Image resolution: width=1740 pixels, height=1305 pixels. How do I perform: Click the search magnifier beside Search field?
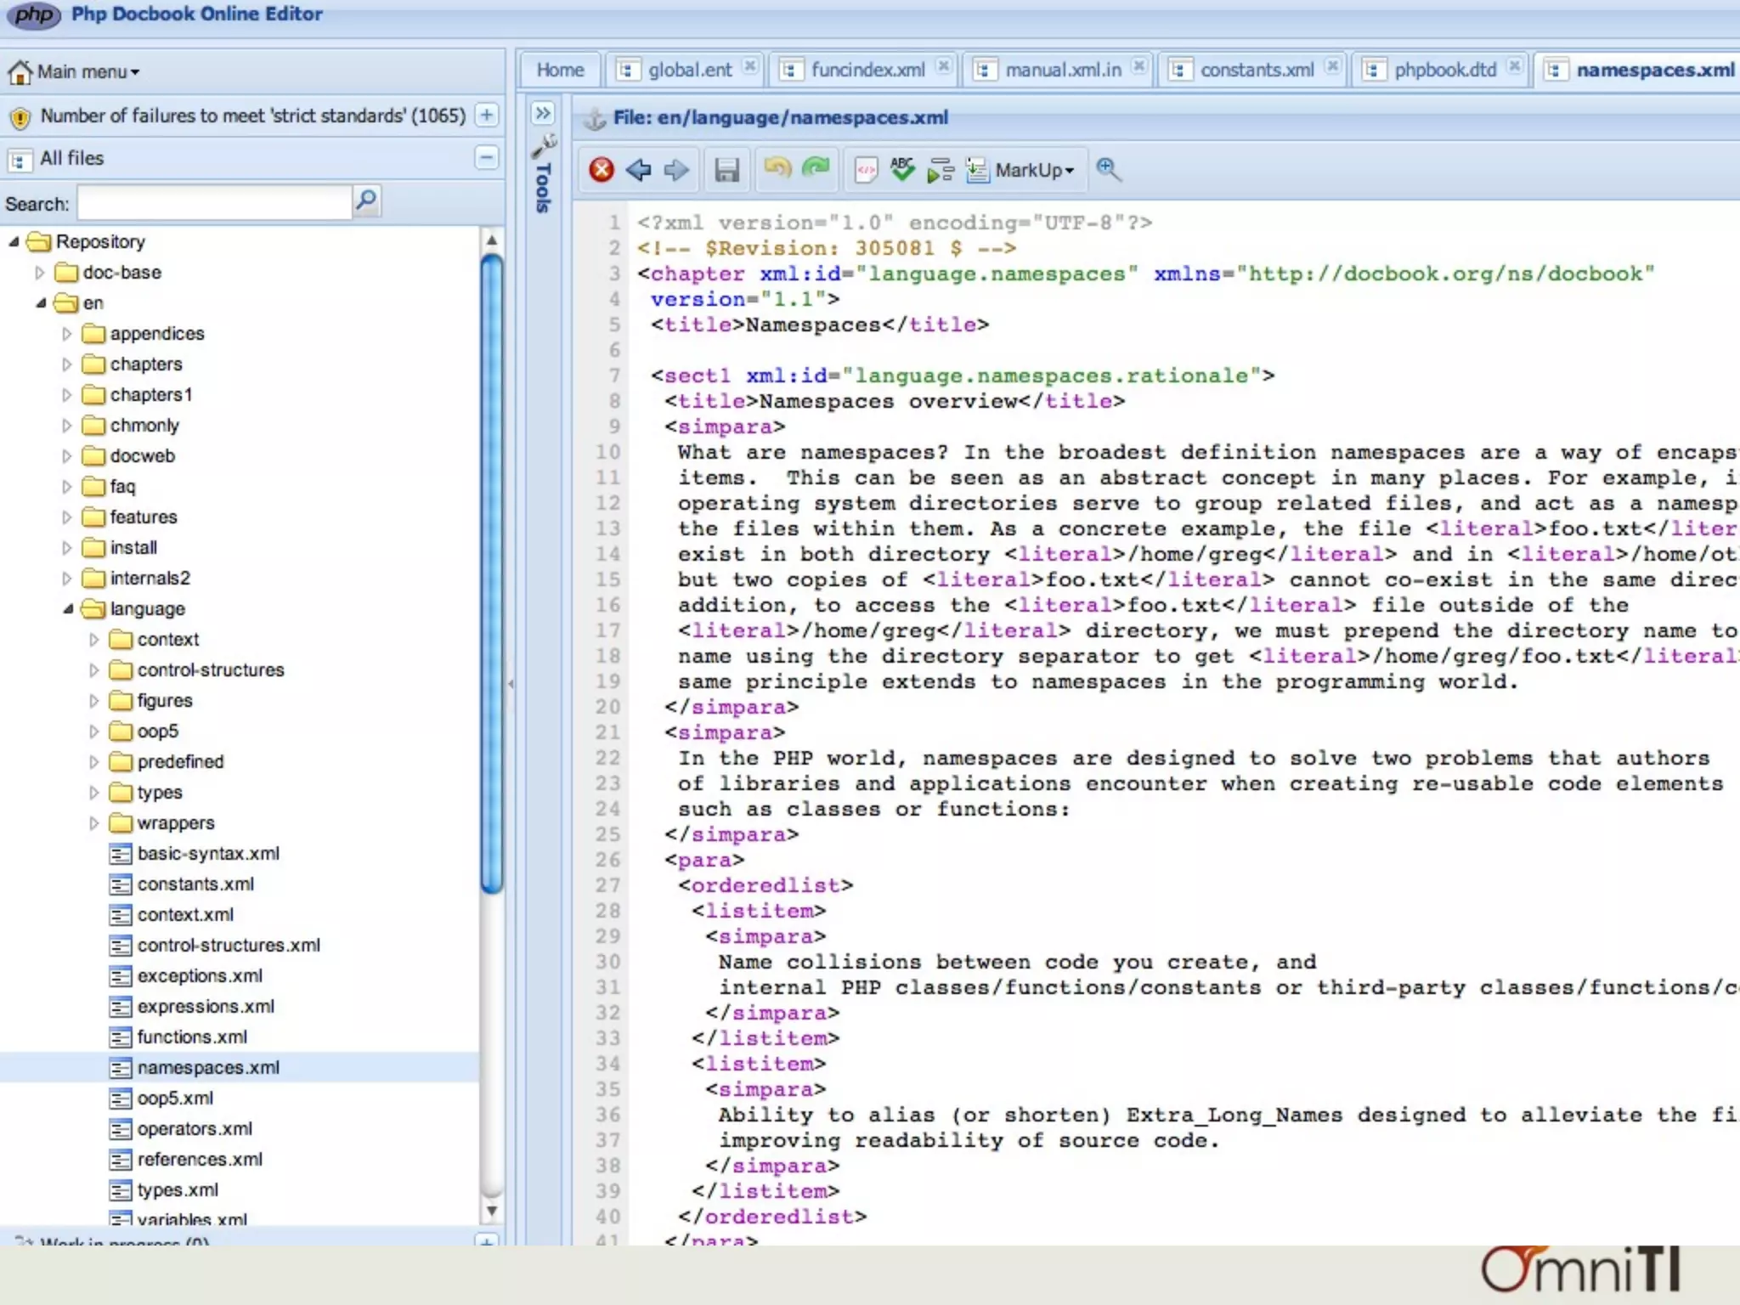click(366, 201)
